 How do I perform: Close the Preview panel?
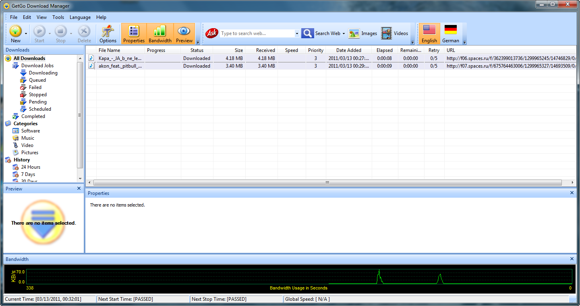(79, 188)
